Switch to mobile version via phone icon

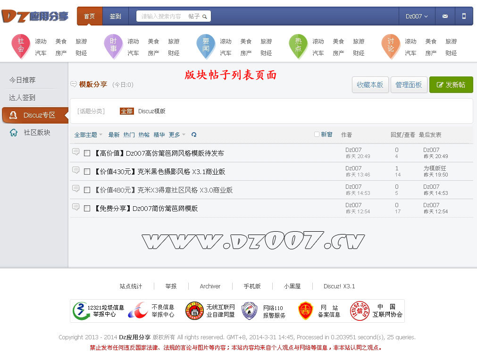464,16
